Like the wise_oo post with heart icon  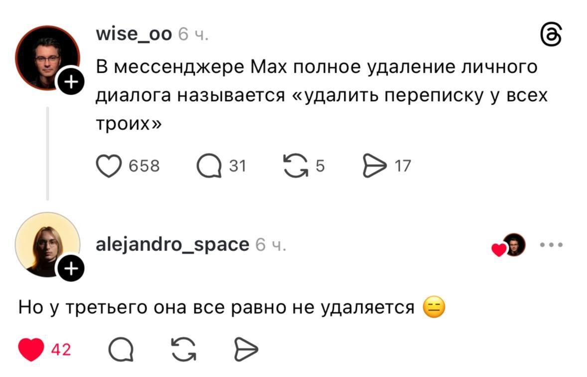(109, 165)
